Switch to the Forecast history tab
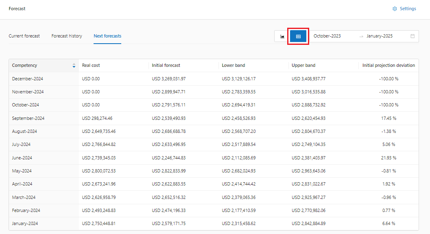This screenshot has width=430, height=234. click(67, 36)
